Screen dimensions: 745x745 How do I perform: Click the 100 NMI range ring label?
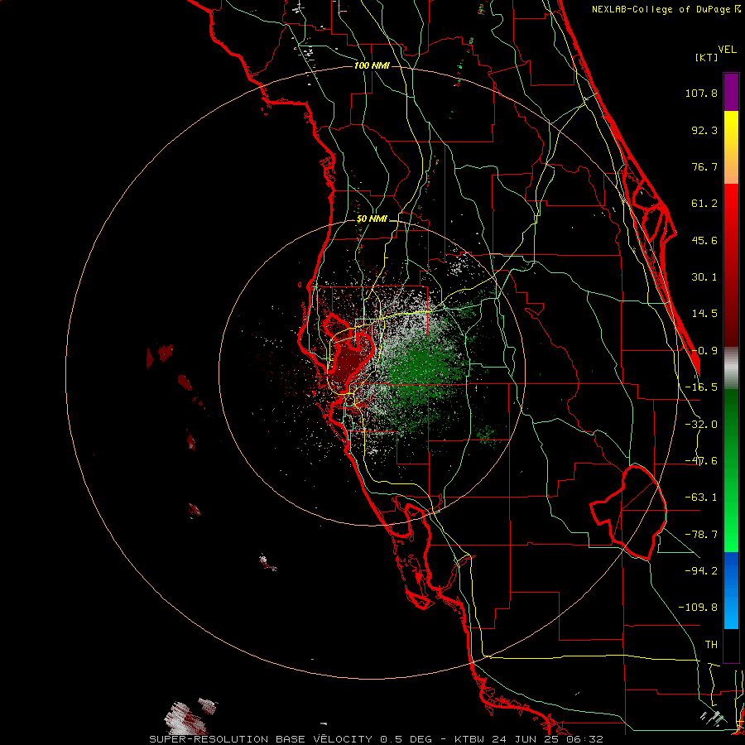pyautogui.click(x=372, y=65)
